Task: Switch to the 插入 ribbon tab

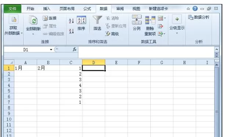Action: pos(47,9)
